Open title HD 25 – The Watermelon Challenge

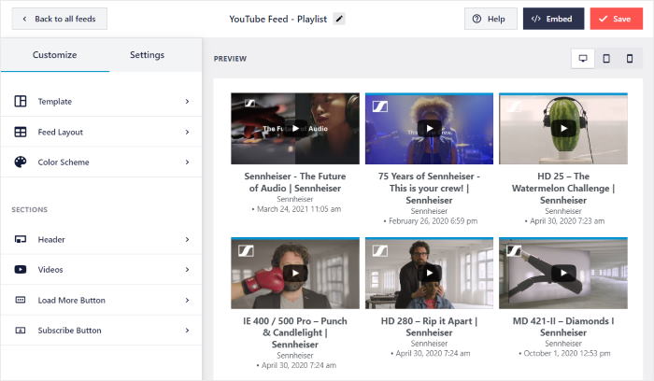tap(563, 188)
